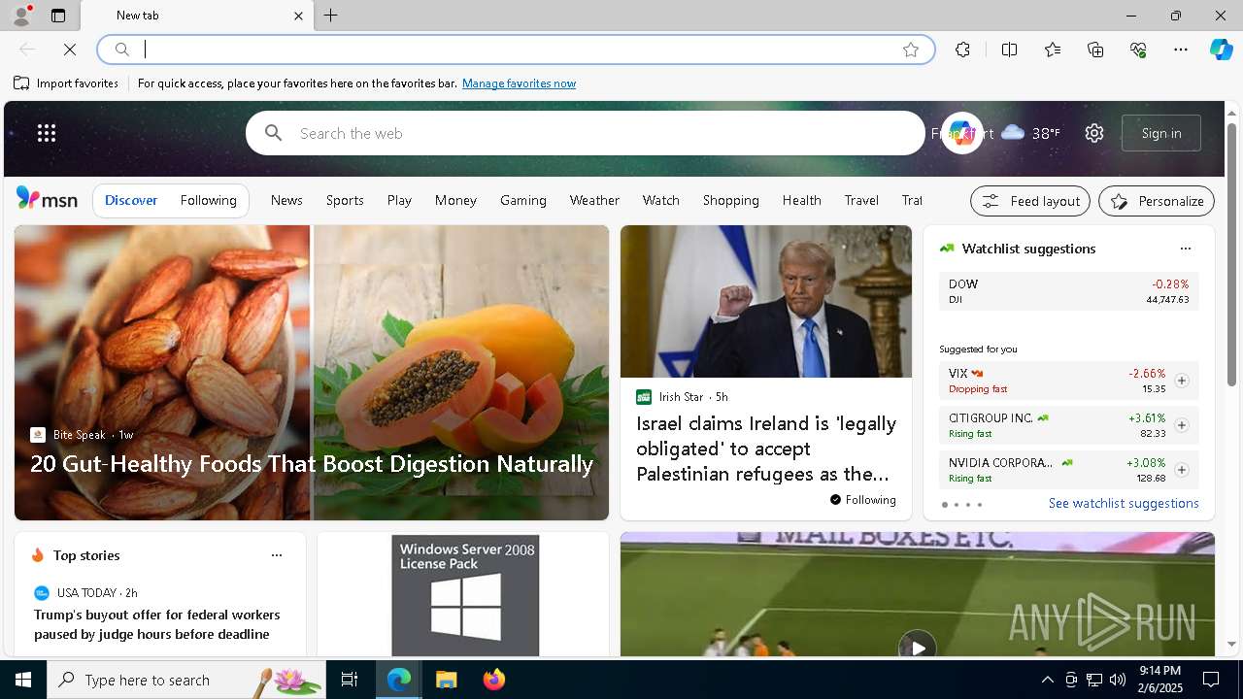Open Top stories more options menu
The height and width of the screenshot is (699, 1243).
pyautogui.click(x=276, y=555)
